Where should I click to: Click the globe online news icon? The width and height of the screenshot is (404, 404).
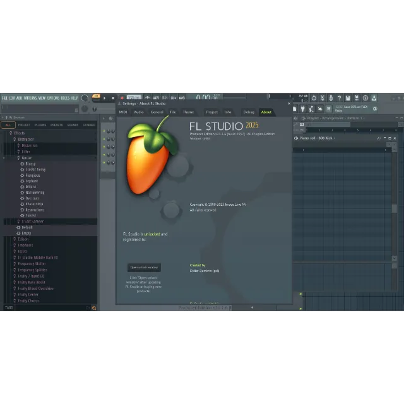375,109
